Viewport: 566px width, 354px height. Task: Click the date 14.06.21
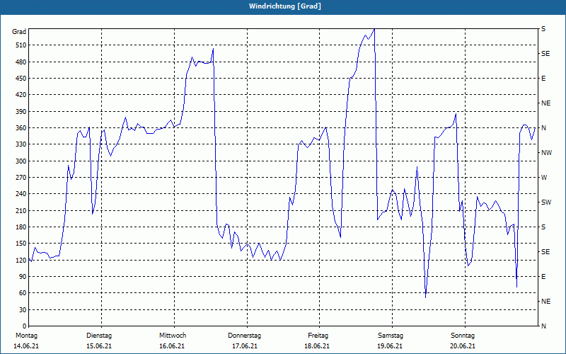(x=26, y=346)
